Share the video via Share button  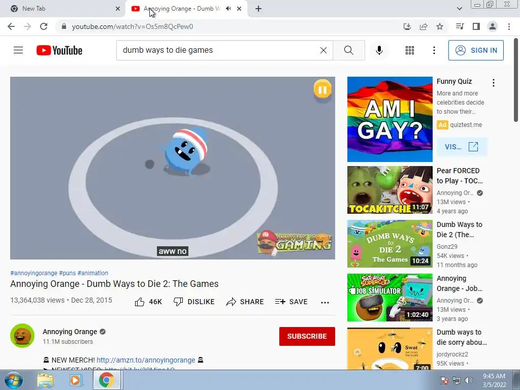245,302
